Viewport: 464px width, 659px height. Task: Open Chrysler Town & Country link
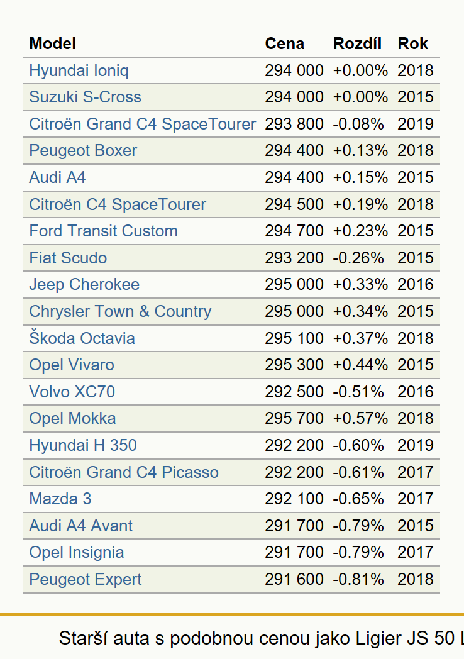(x=120, y=311)
